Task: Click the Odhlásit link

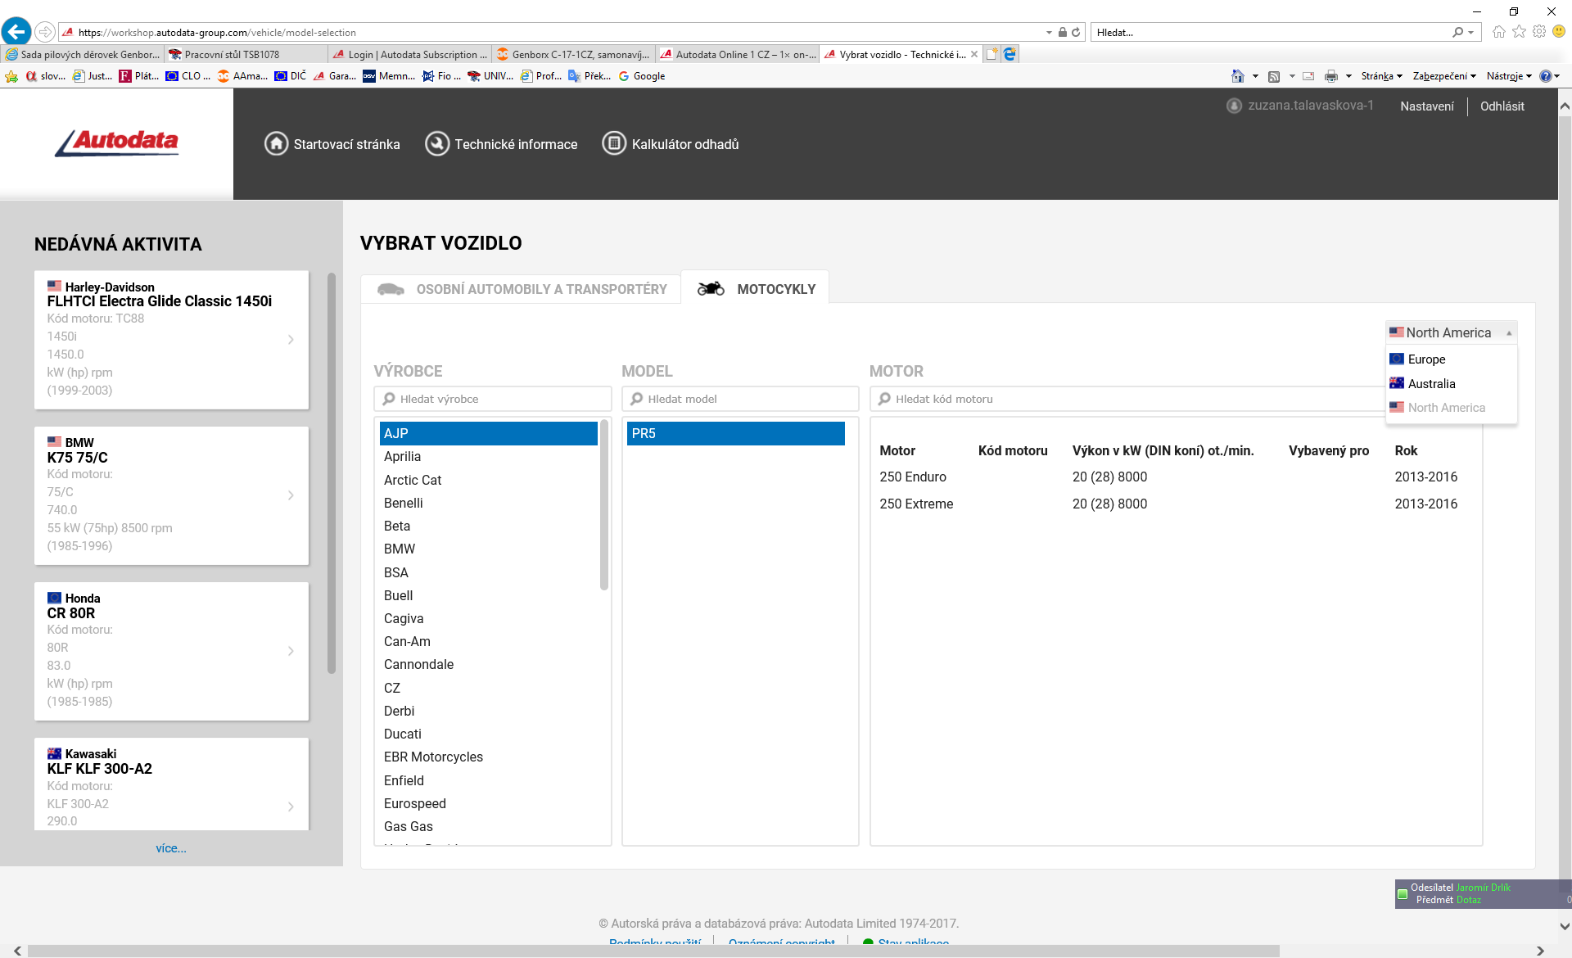Action: pyautogui.click(x=1502, y=106)
